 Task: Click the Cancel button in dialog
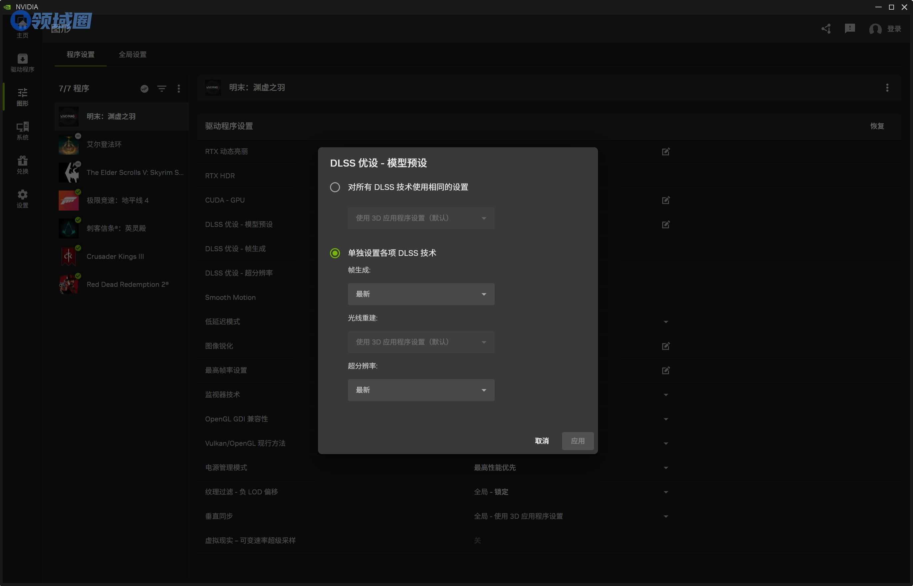click(x=541, y=441)
